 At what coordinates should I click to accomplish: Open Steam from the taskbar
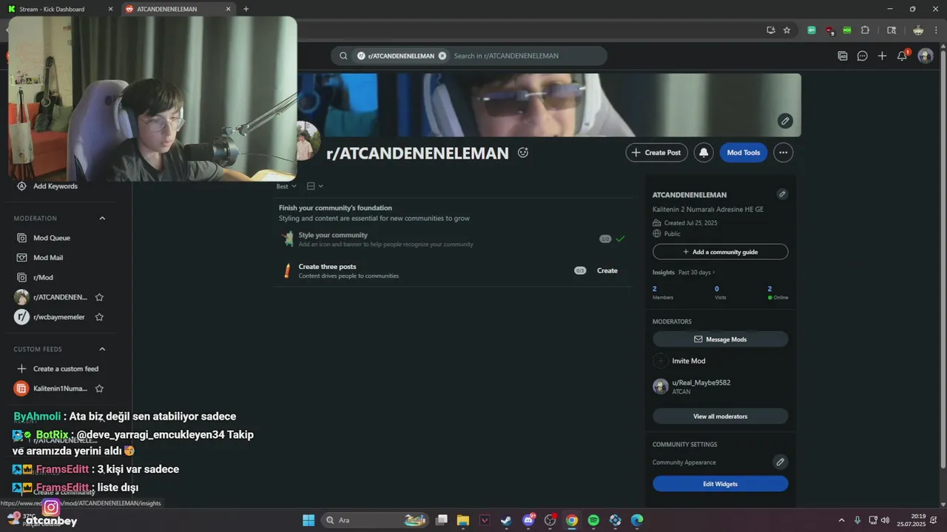[506, 520]
